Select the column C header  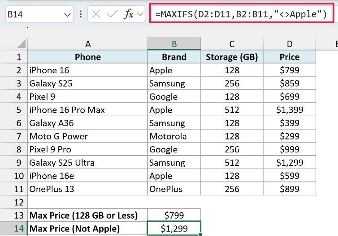[x=232, y=44]
